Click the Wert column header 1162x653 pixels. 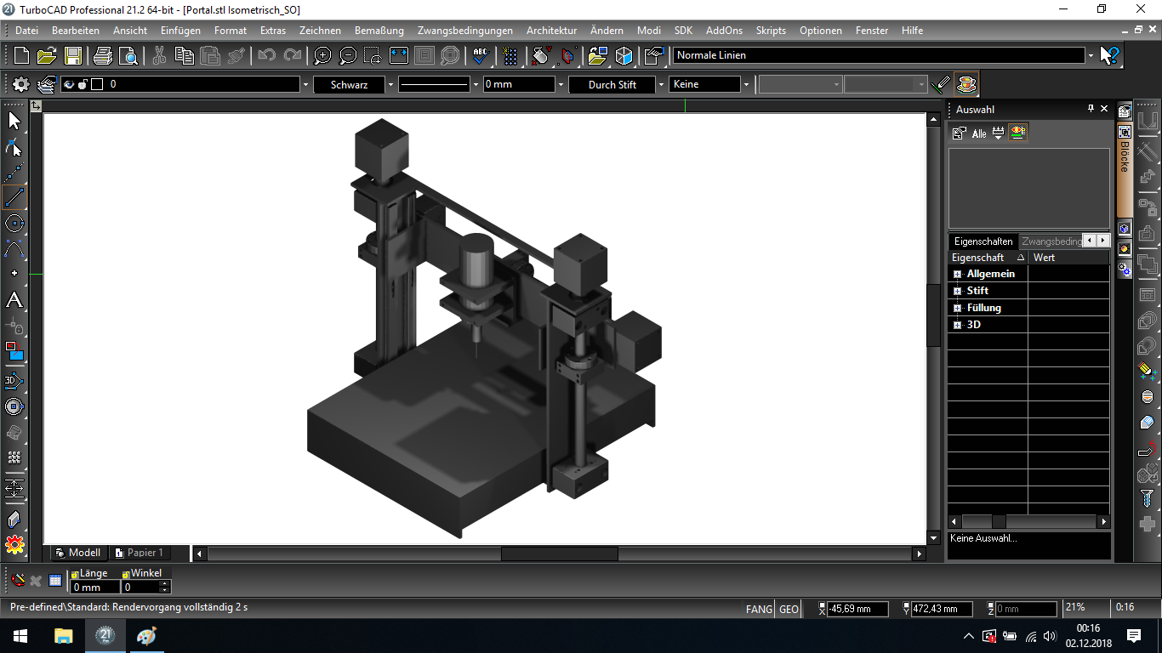(x=1068, y=257)
